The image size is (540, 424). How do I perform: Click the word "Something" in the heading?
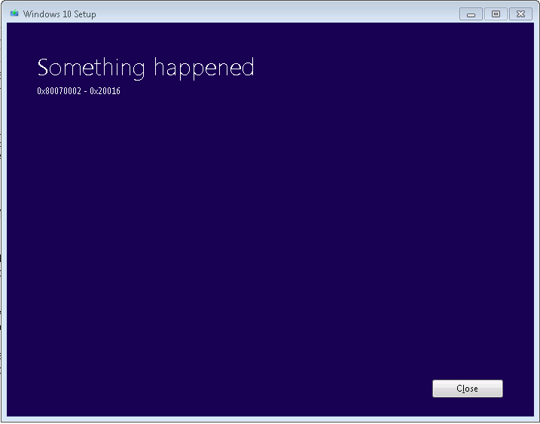tap(91, 68)
